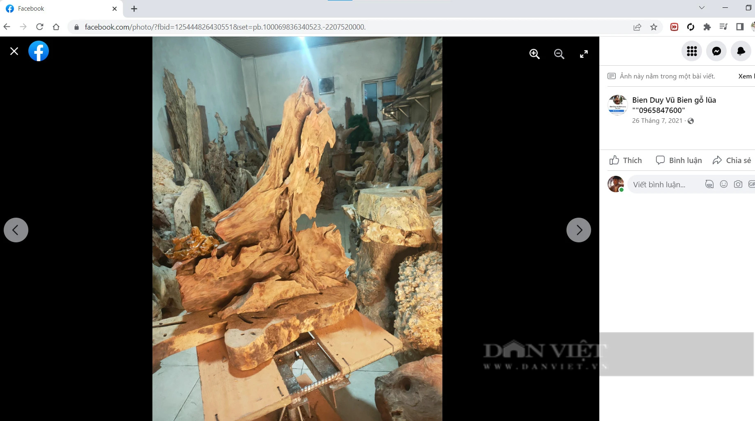
Task: View site information via the lock icon
Action: [x=76, y=27]
